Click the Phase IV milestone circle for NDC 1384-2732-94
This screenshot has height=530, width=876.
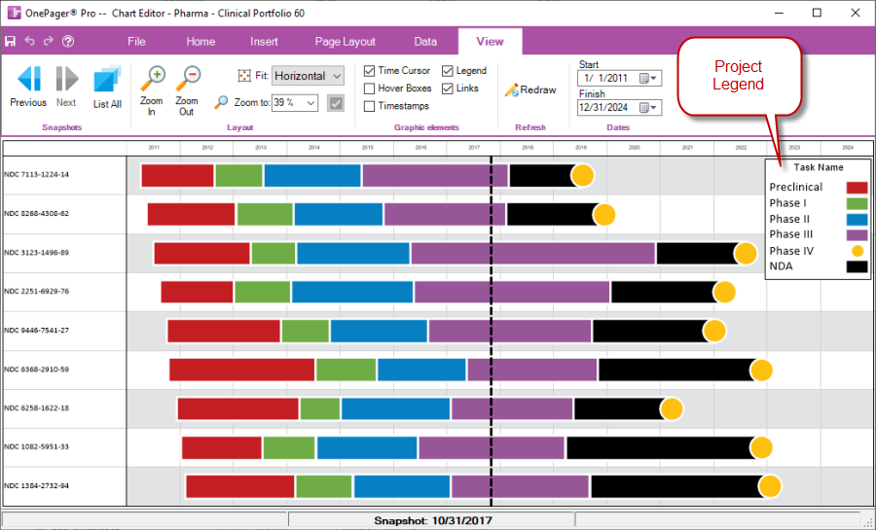769,486
